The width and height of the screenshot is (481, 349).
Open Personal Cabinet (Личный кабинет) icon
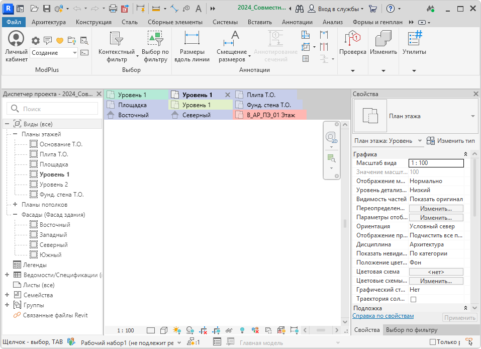pos(16,46)
